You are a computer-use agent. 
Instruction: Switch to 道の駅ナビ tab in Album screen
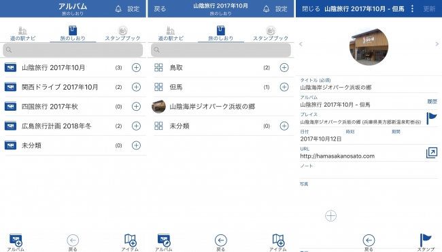pyautogui.click(x=23, y=34)
